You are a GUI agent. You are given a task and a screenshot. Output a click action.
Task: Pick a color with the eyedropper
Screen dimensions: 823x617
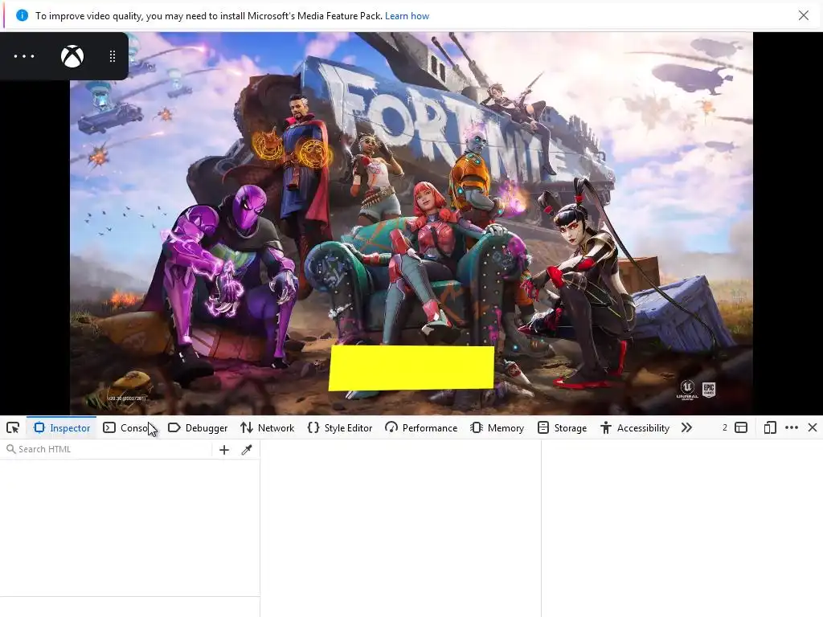tap(247, 450)
